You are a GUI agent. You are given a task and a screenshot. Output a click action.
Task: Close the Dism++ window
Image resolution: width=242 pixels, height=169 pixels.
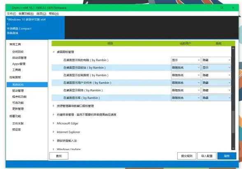click(233, 7)
